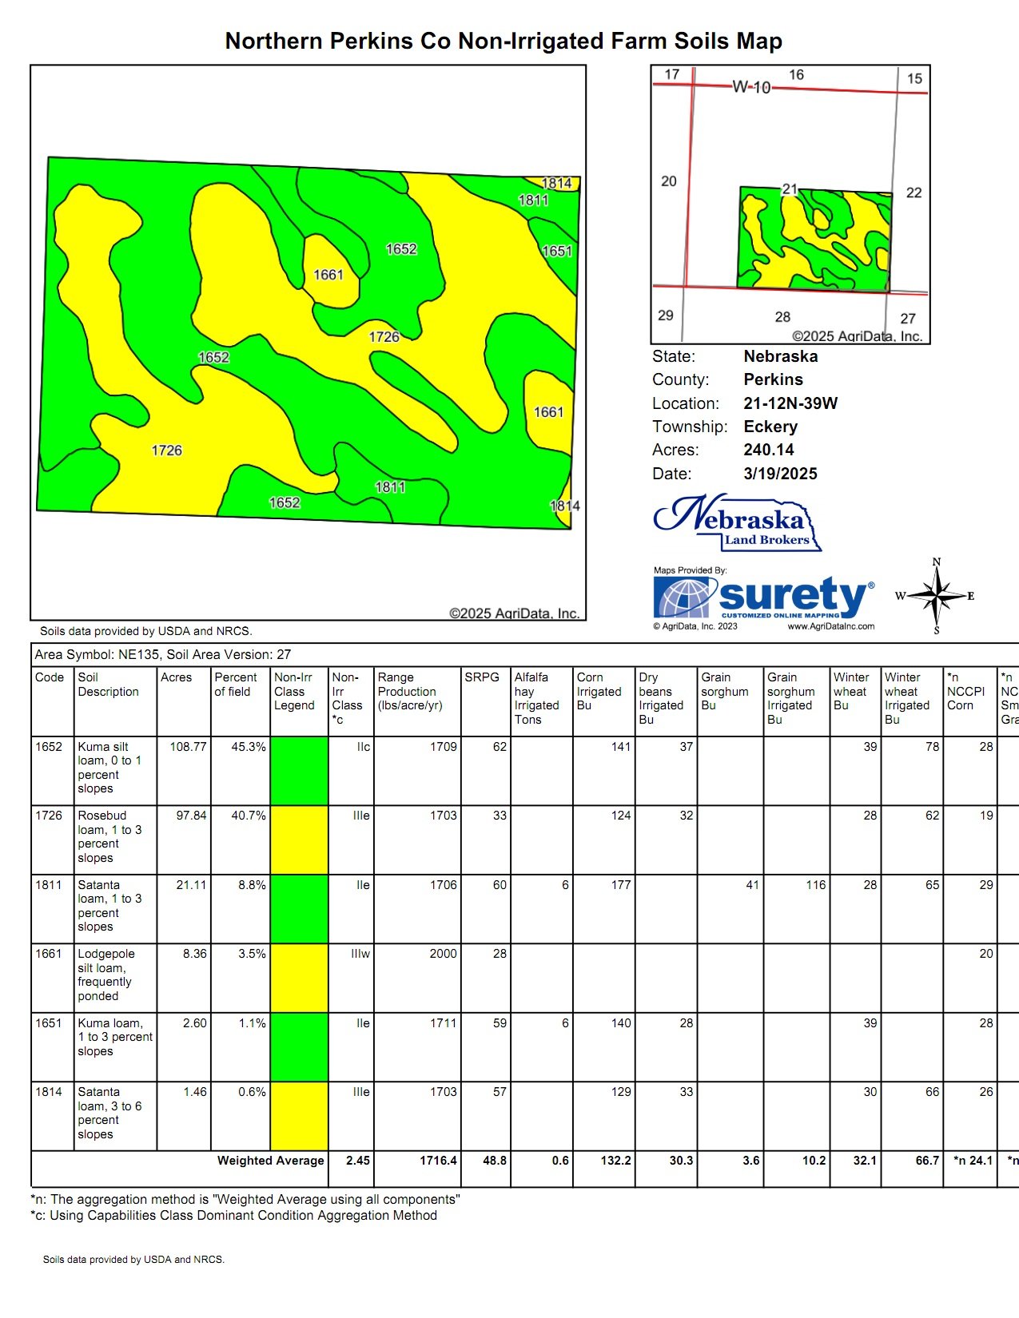Click the yellow legend swatch for code 1814

(299, 1116)
